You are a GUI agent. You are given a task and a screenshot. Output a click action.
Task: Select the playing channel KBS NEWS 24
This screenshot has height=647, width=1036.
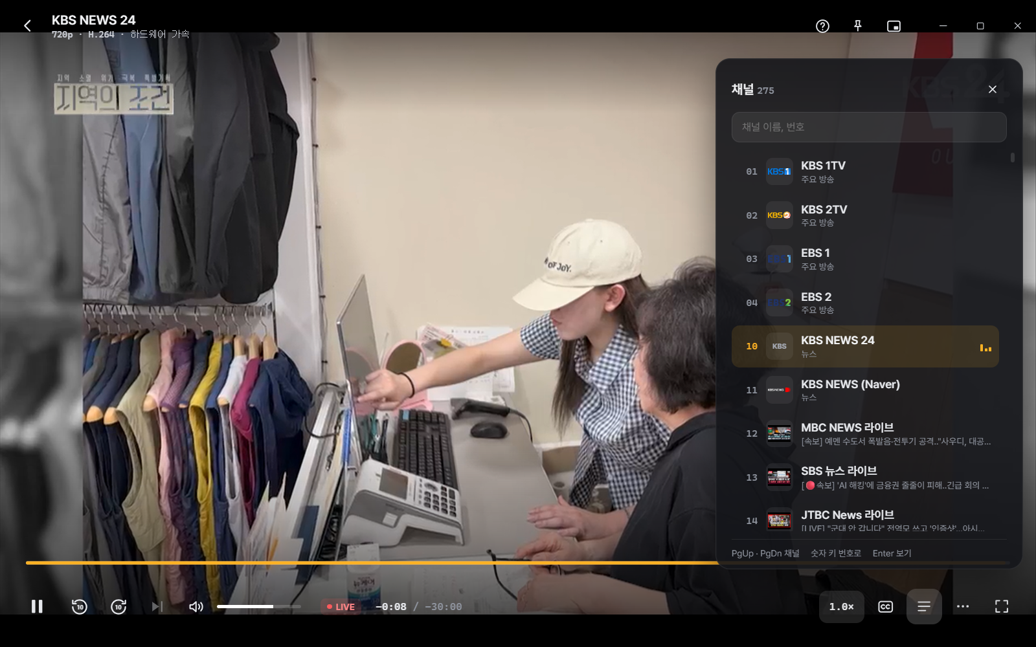[865, 346]
